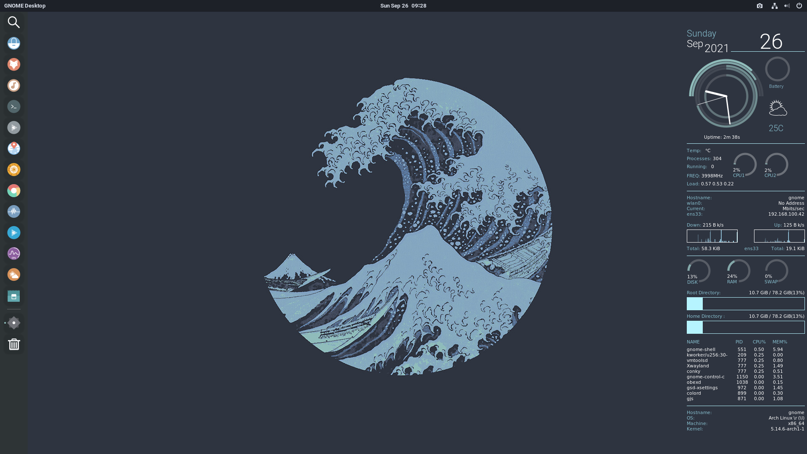807x454 pixels.
Task: Click the year 2021 text
Action: point(717,48)
